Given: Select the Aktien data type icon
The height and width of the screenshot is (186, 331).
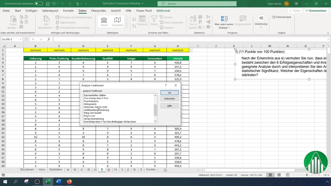Looking at the screenshot, I should point(104,21).
